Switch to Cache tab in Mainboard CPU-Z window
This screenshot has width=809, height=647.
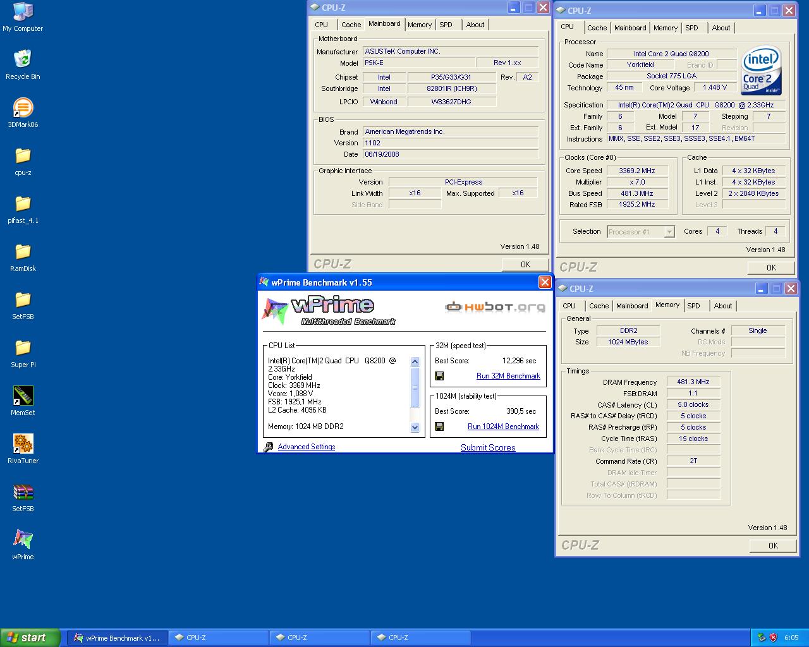(351, 25)
